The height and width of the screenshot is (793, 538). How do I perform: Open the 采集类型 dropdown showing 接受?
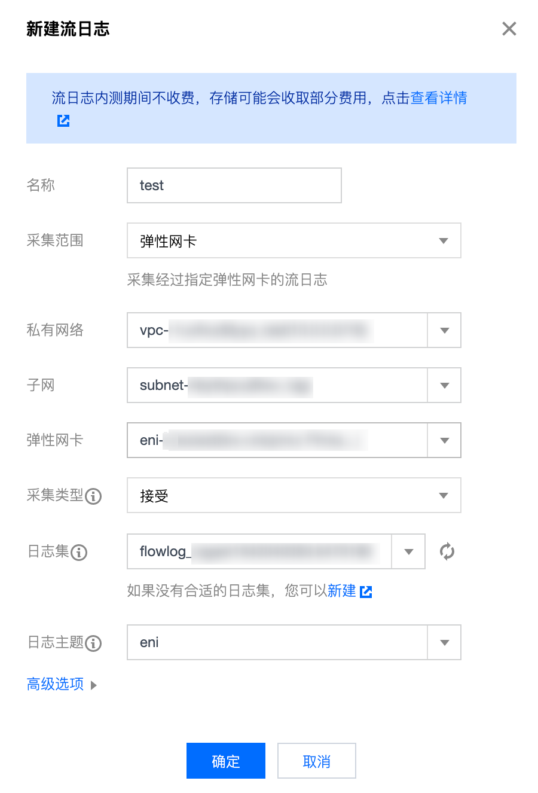[294, 495]
